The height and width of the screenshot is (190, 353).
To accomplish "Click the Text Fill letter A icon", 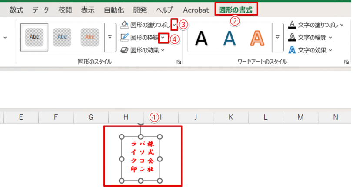I will click(292, 25).
